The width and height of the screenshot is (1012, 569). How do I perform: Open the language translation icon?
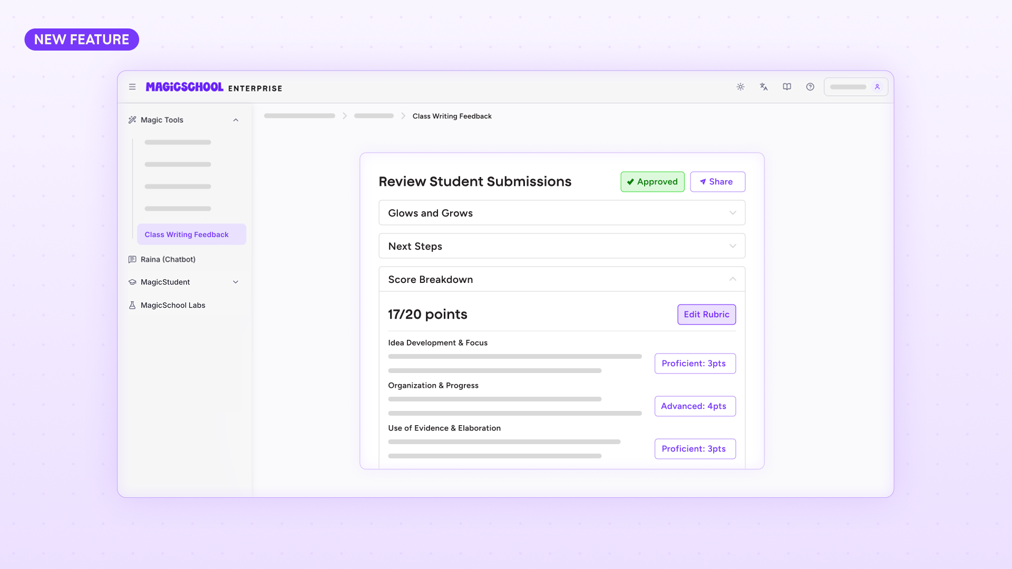764,86
